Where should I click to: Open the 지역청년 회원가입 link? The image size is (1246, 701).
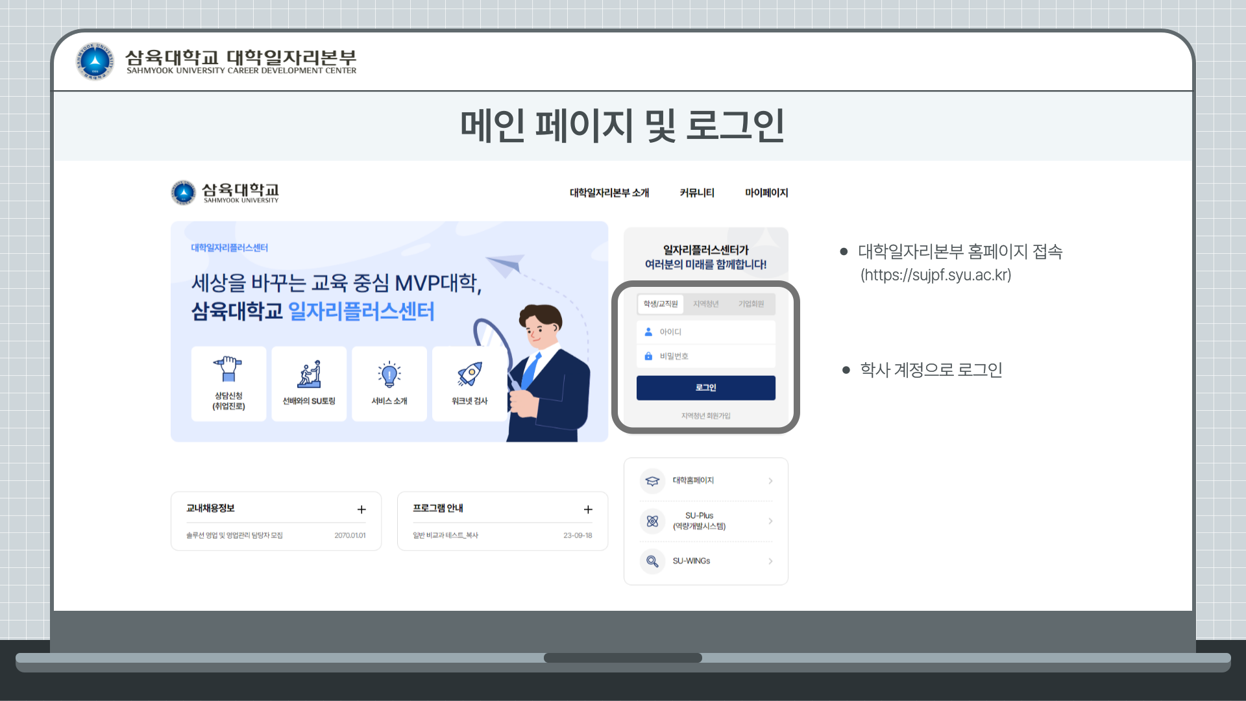point(705,416)
